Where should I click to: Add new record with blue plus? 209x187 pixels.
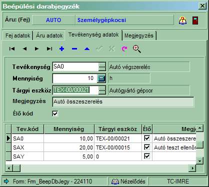point(62,49)
